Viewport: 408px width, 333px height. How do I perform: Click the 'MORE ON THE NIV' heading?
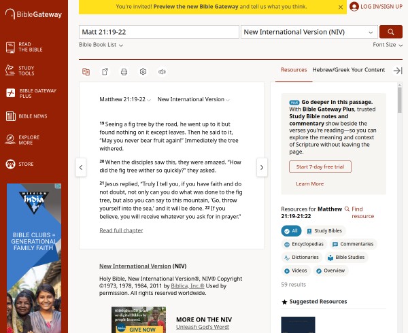[x=204, y=319]
